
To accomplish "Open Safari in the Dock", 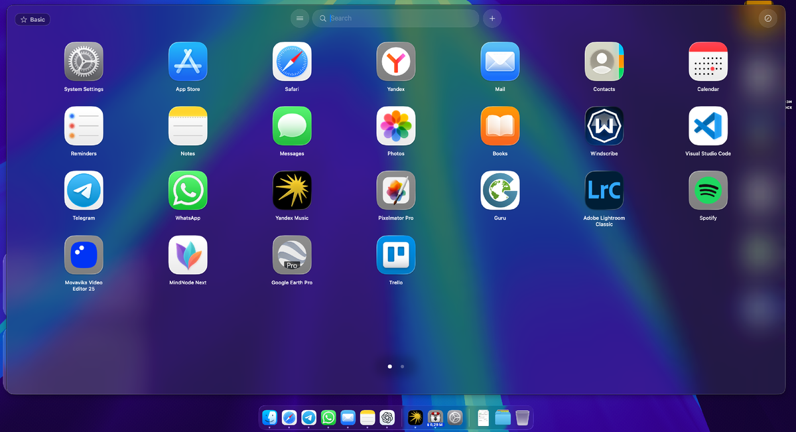I will point(289,417).
